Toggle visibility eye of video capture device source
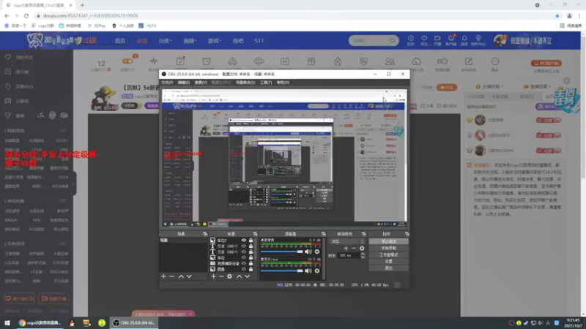This screenshot has height=329, width=586. coord(244,263)
